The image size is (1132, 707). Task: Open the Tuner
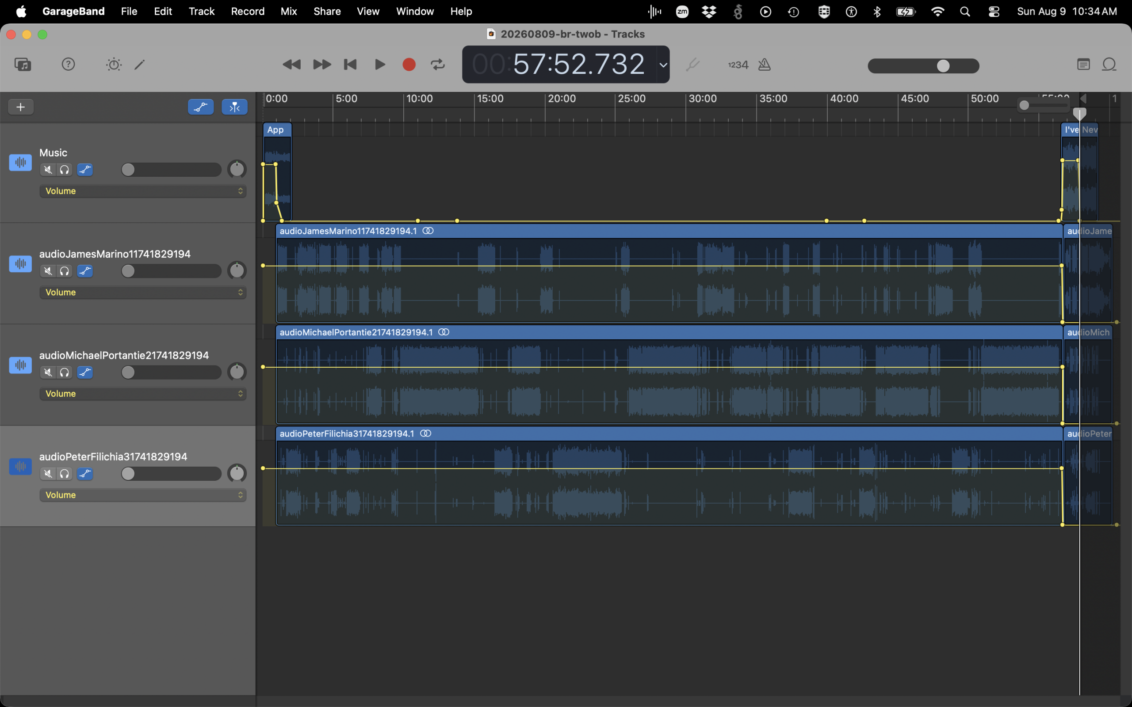[692, 65]
